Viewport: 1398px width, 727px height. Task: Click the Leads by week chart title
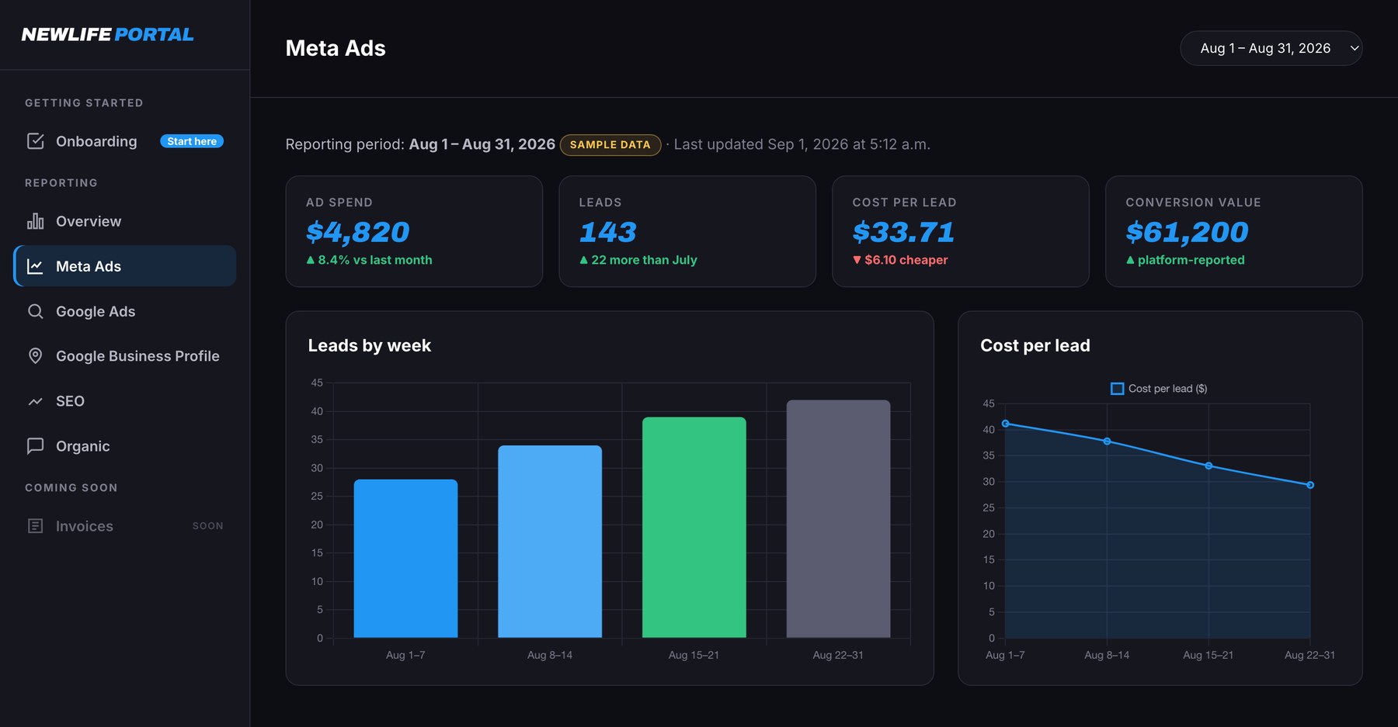(x=370, y=346)
